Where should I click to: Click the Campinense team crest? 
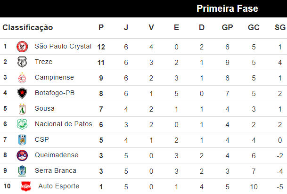(x=22, y=77)
